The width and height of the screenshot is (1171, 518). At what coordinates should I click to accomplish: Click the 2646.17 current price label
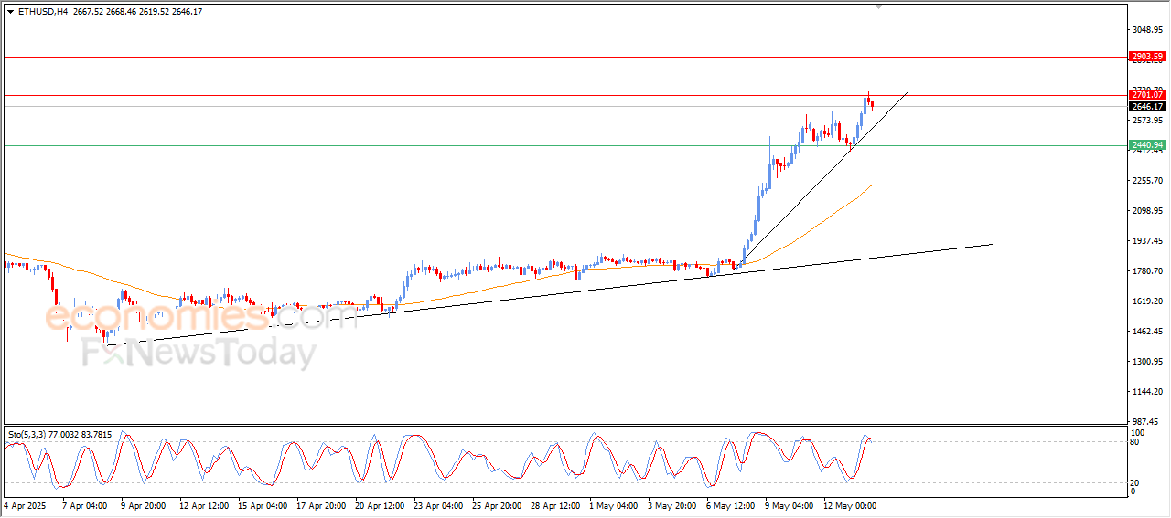(1147, 107)
